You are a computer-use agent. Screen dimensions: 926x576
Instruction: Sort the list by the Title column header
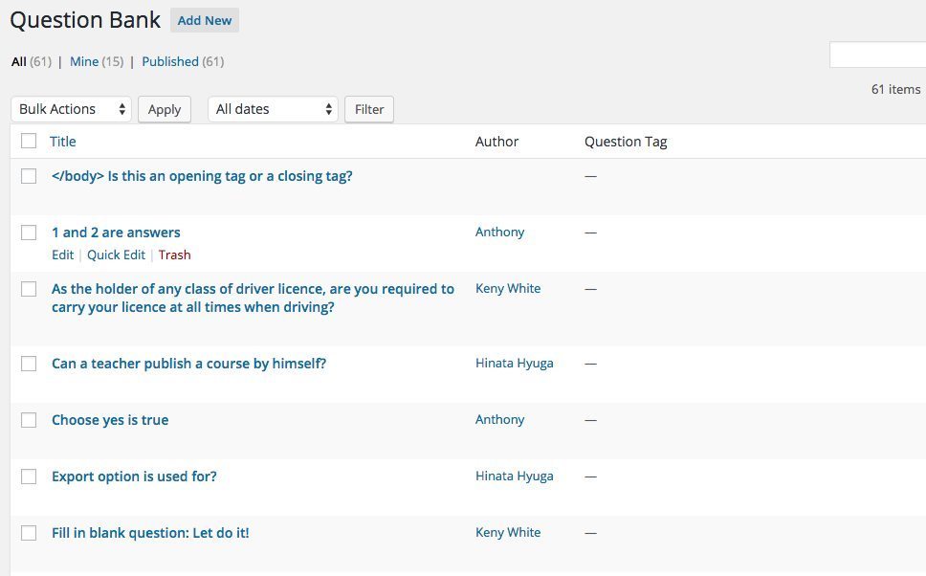point(62,142)
